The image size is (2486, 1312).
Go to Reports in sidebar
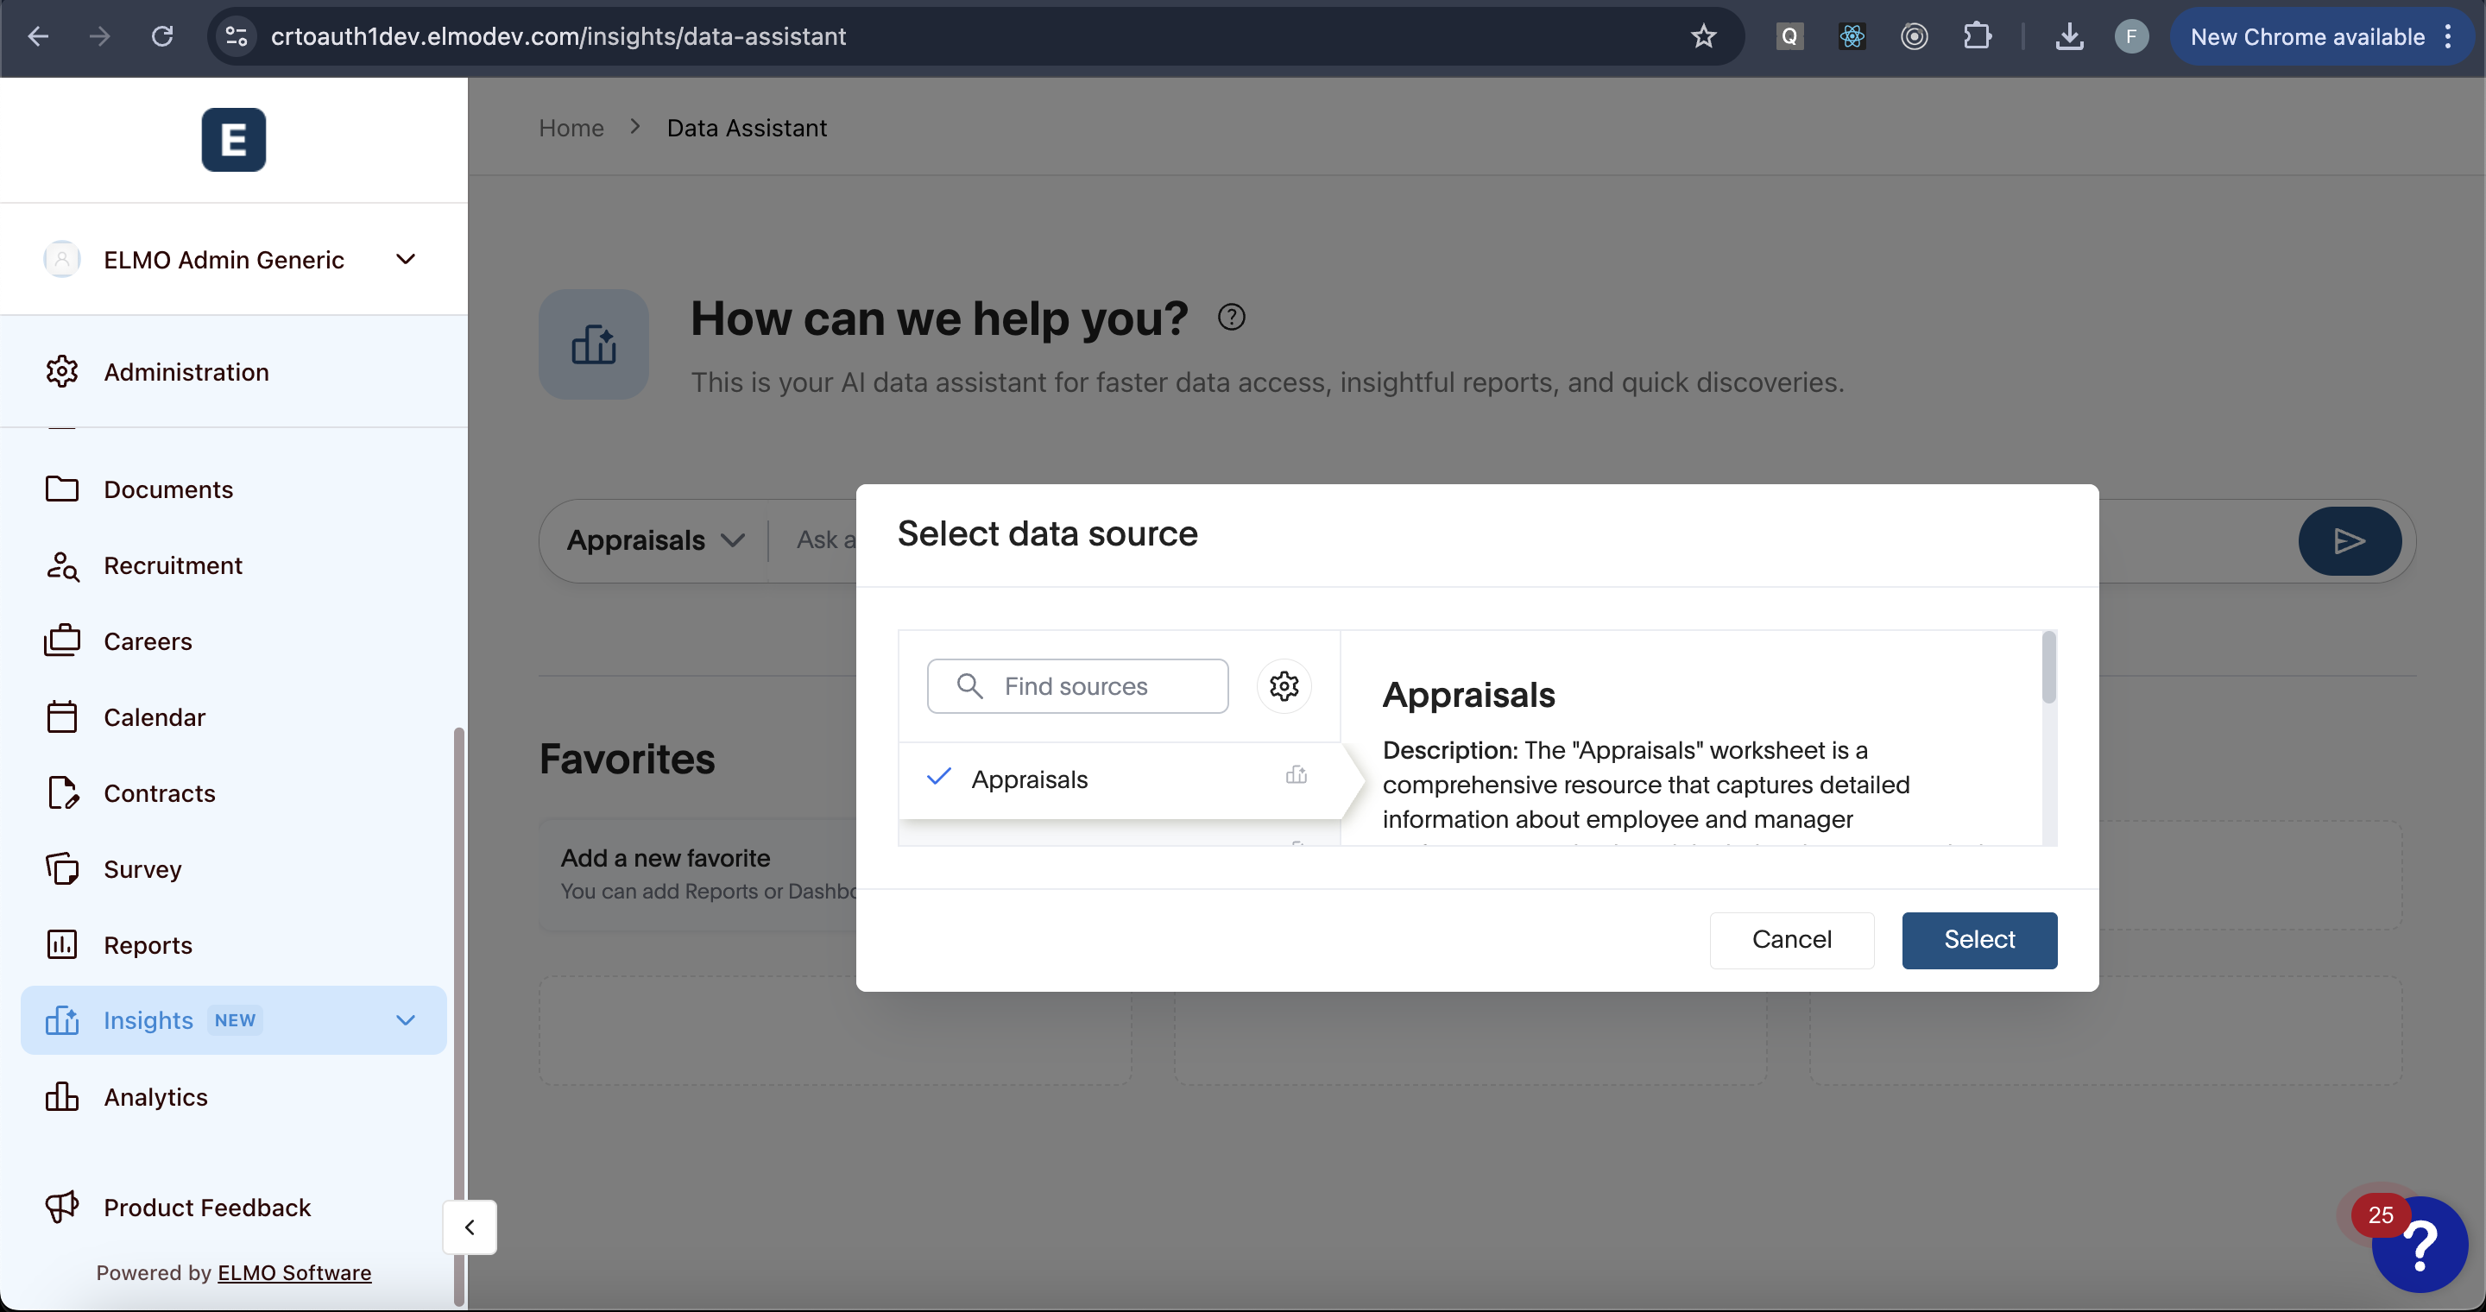pyautogui.click(x=148, y=945)
